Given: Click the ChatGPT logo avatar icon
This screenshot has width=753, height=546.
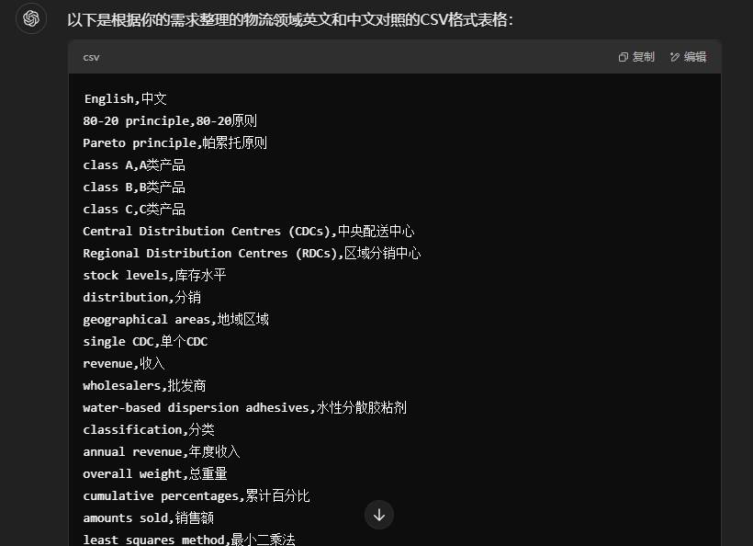Looking at the screenshot, I should click(31, 18).
